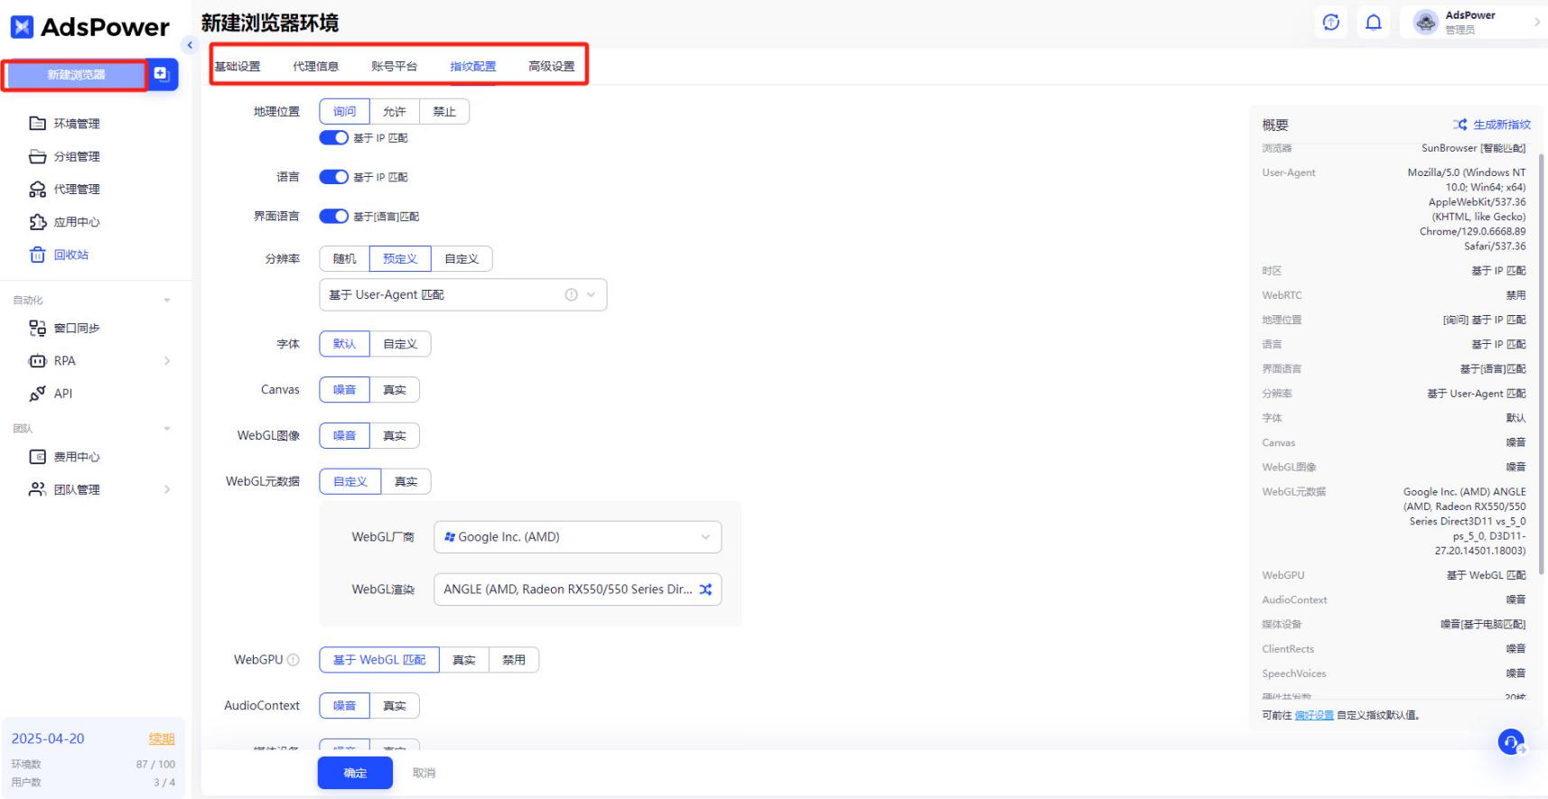Toggle 界面语言 基于[语言]匹配 switch
This screenshot has height=799, width=1548.
[333, 217]
